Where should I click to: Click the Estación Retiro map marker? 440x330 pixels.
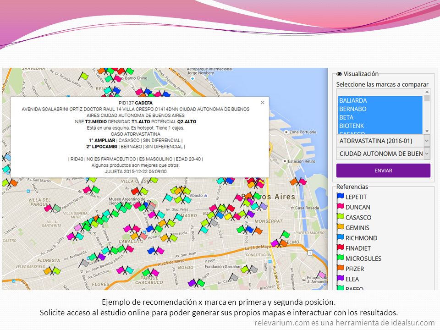[285, 161]
